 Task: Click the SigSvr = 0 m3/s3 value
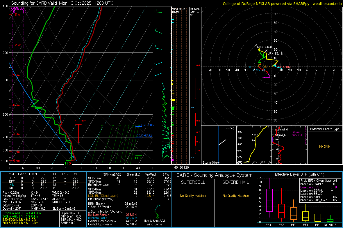64,208
